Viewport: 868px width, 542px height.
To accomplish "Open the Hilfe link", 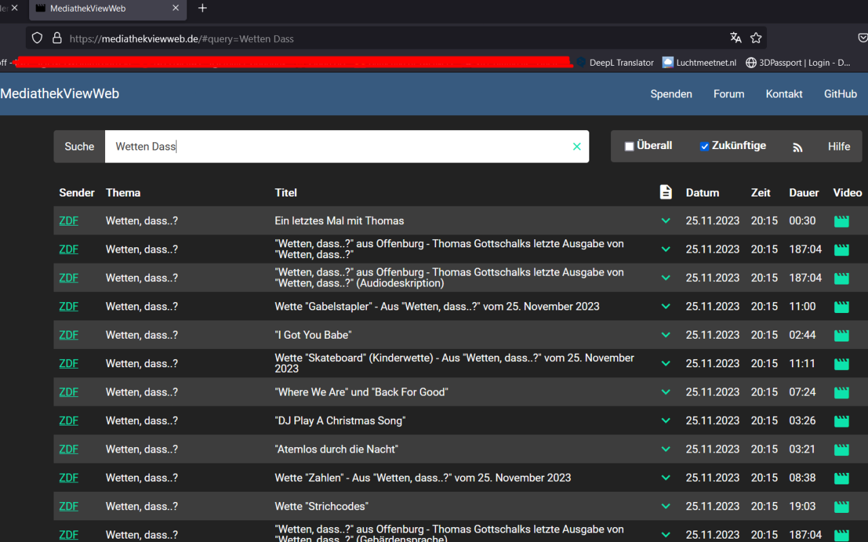I will pyautogui.click(x=839, y=146).
